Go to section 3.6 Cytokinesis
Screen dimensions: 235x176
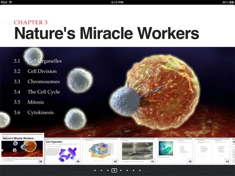point(34,112)
